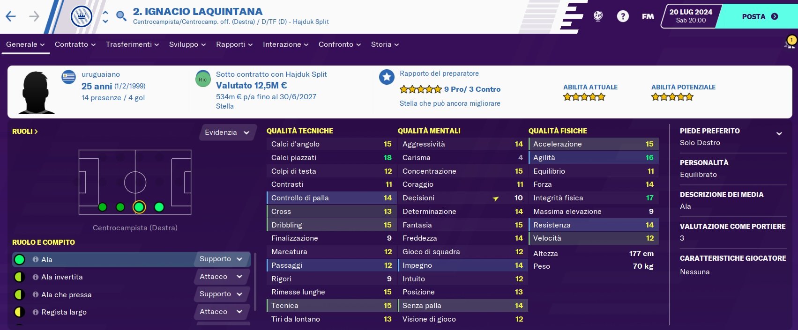Click the forward navigation arrow

[x=34, y=17]
